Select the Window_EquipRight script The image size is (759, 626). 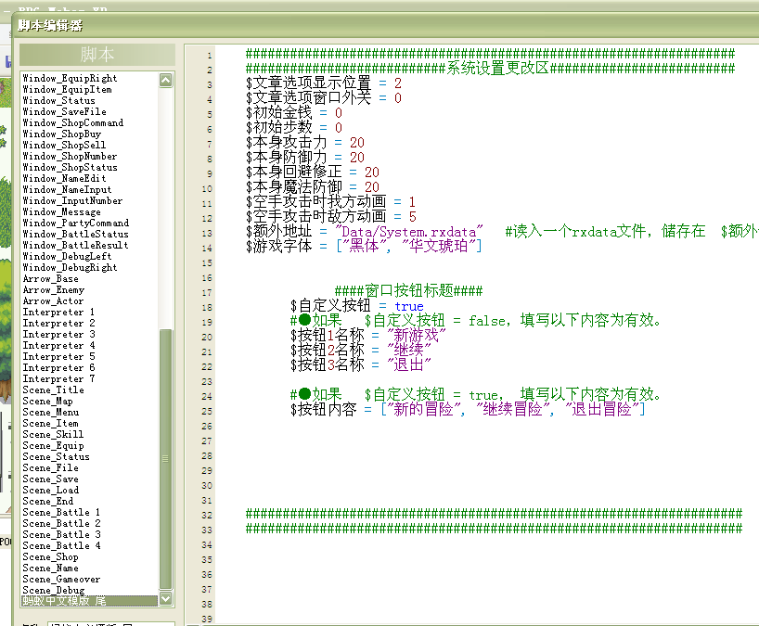click(x=70, y=79)
